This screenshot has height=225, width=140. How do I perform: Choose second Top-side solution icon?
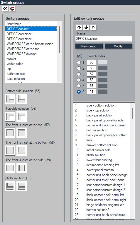click(22, 116)
